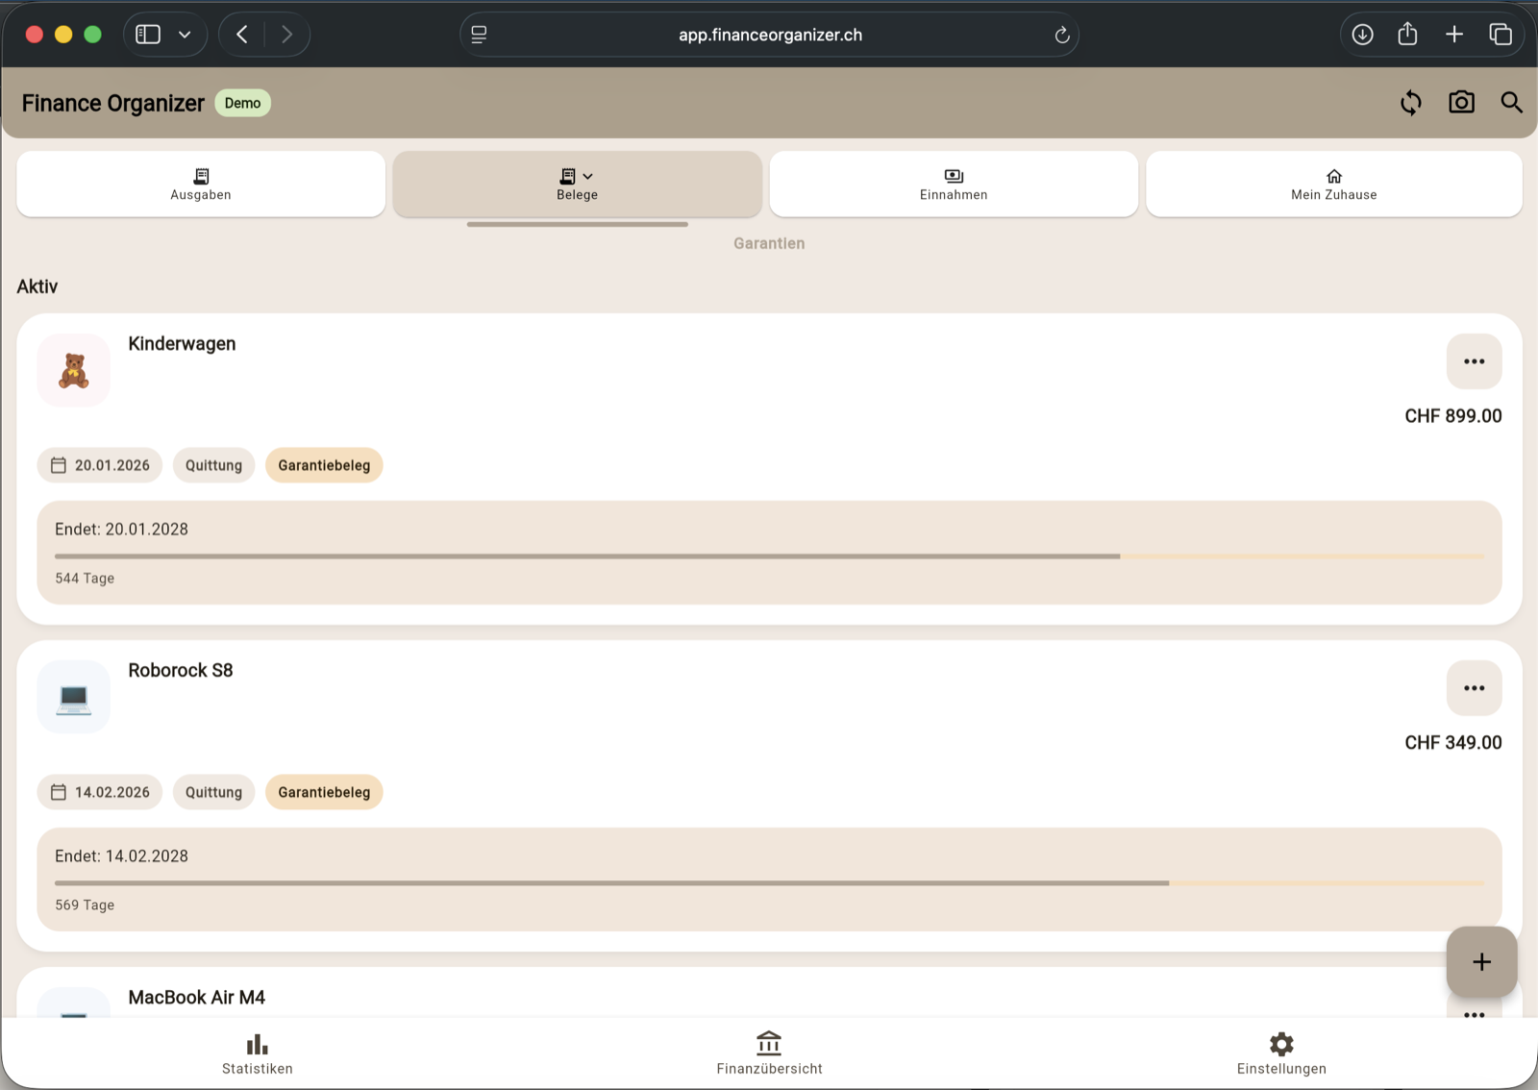This screenshot has width=1538, height=1090.
Task: Click the Safari page reader icon in address bar
Action: (479, 35)
